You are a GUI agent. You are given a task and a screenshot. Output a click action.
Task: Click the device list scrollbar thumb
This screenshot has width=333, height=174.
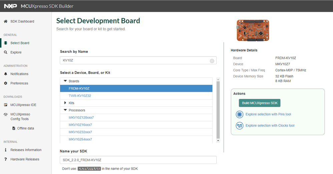click(x=218, y=110)
